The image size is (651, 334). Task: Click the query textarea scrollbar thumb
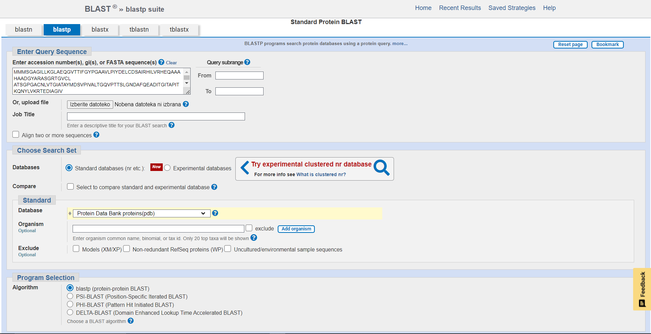point(187,77)
